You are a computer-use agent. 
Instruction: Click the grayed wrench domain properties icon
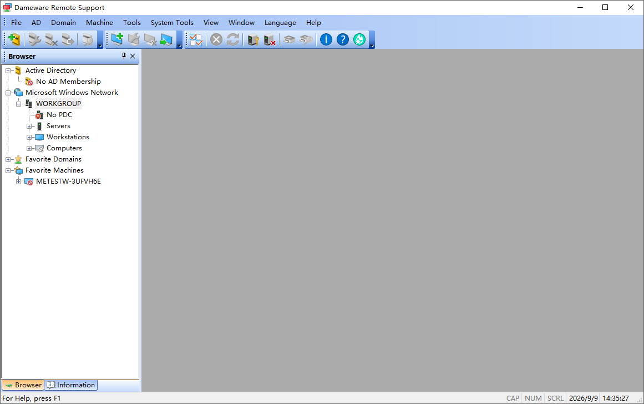(x=34, y=39)
